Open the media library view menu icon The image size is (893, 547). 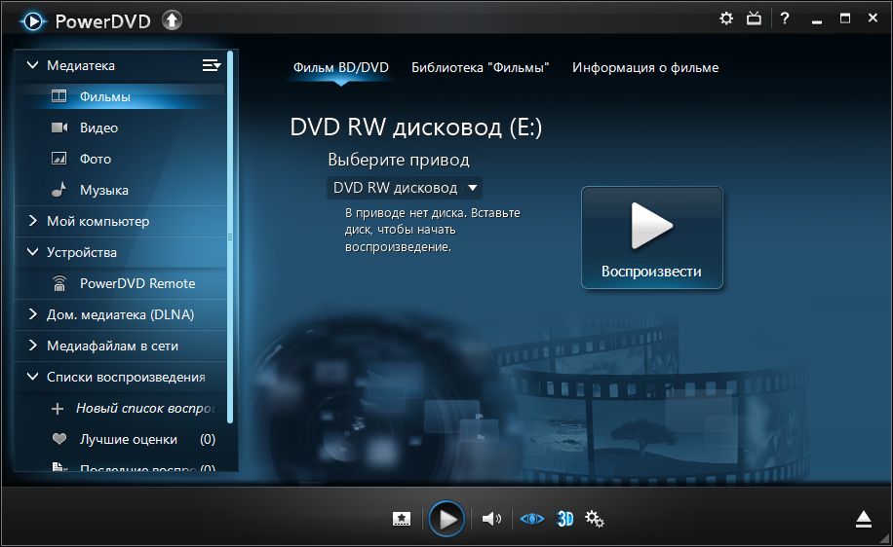pos(212,65)
